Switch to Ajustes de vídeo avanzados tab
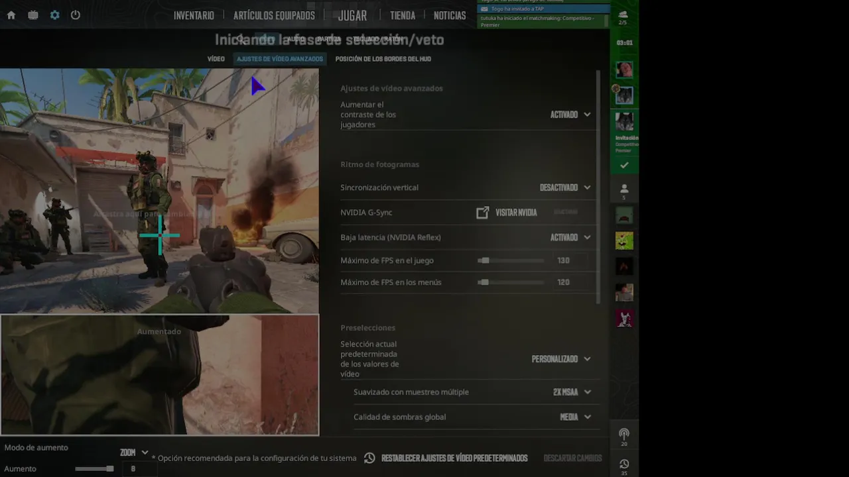The width and height of the screenshot is (849, 477). tap(280, 59)
